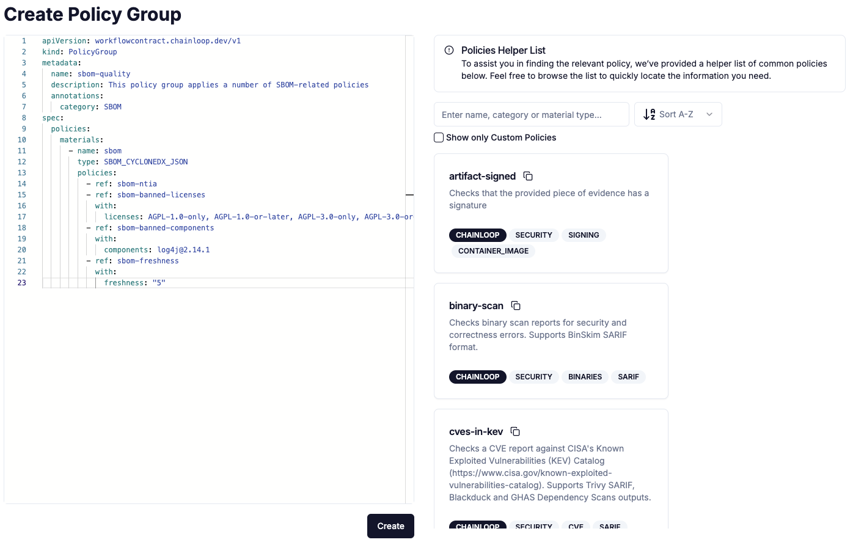The height and width of the screenshot is (545, 853).
Task: Click the CHAINLOOP tag on artifact-signed
Action: coord(477,235)
